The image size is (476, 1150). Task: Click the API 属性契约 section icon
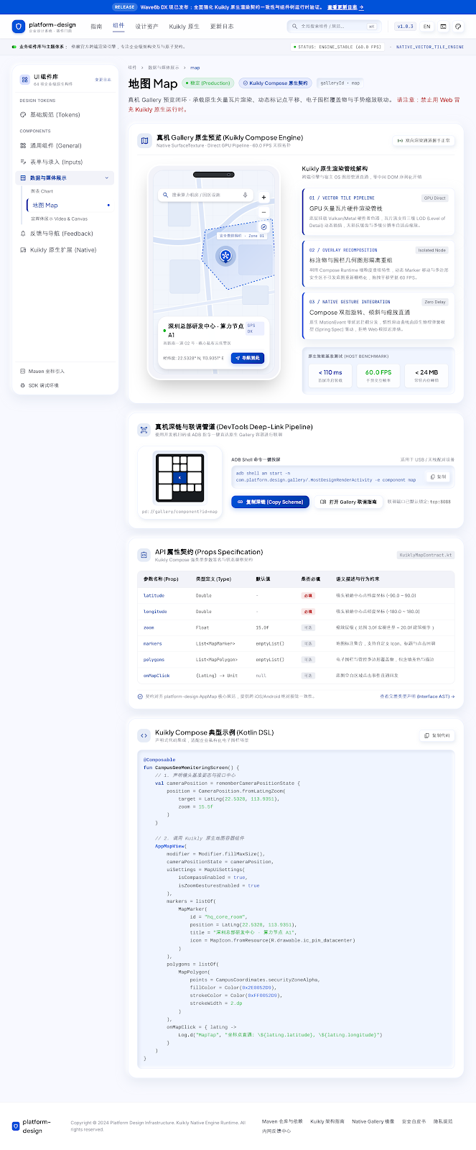(x=144, y=555)
